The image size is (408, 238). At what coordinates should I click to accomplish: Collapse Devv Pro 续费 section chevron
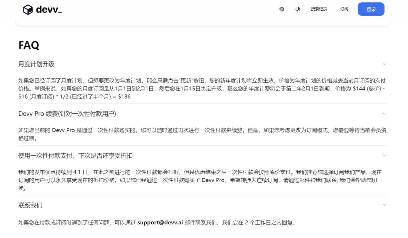click(x=384, y=114)
